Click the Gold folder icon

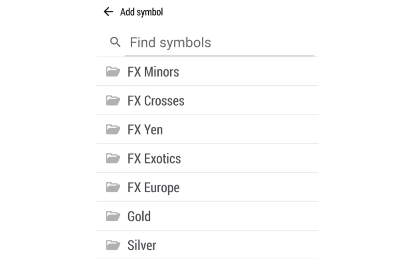click(x=113, y=217)
